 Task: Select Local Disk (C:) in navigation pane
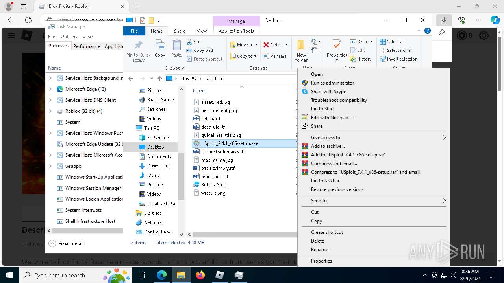pyautogui.click(x=157, y=204)
